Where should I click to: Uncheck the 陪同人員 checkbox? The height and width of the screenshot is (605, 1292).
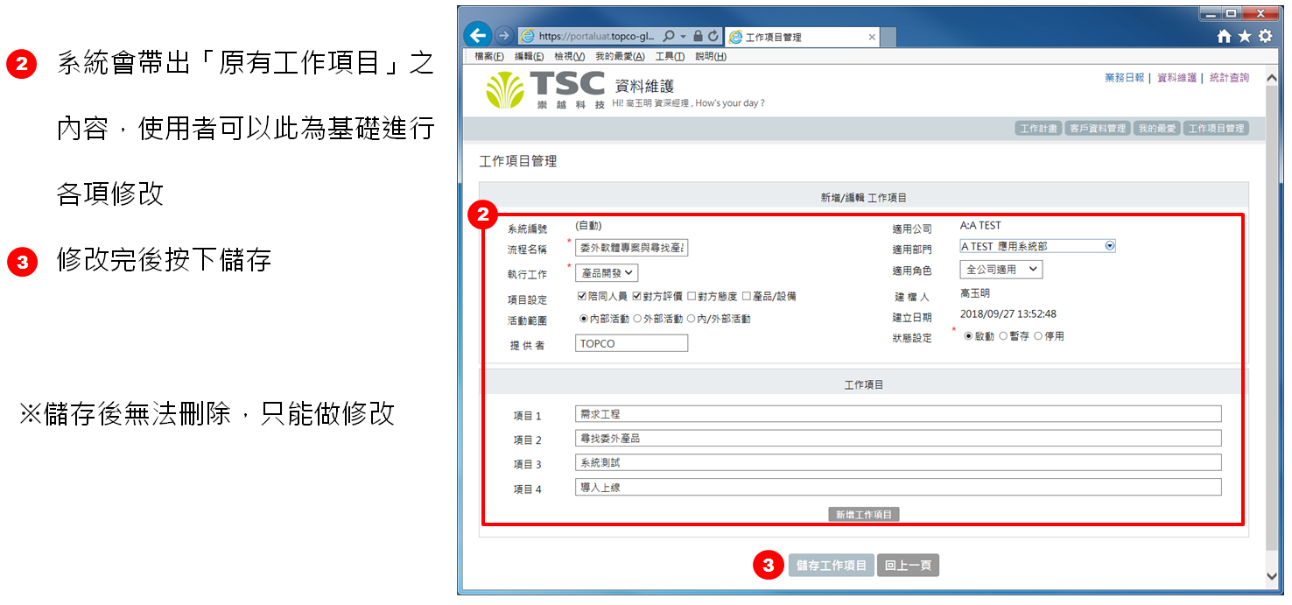[x=582, y=297]
